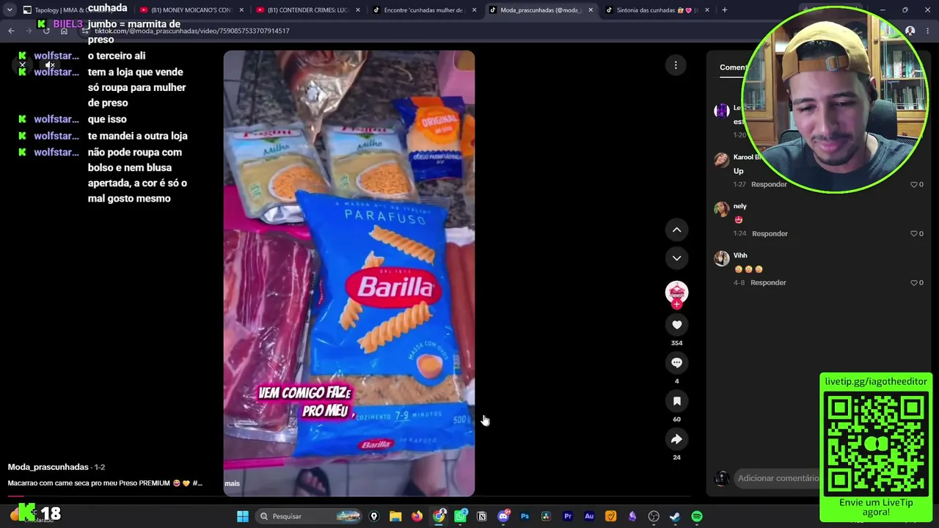Share the video using the arrow icon
Image resolution: width=939 pixels, height=528 pixels.
676,439
